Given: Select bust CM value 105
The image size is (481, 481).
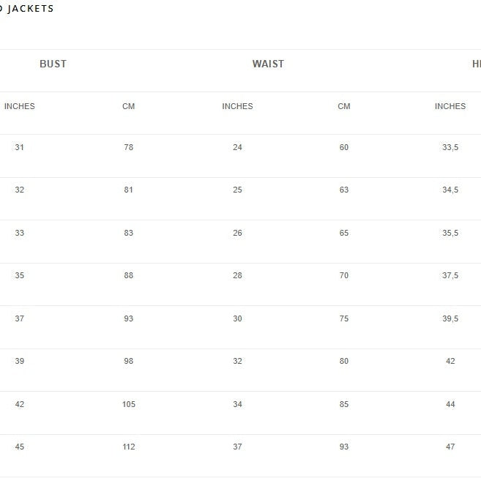Looking at the screenshot, I should point(129,404).
